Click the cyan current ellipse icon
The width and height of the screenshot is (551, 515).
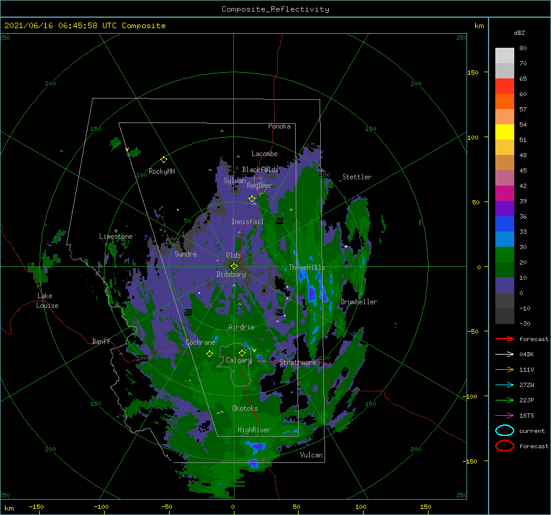pyautogui.click(x=504, y=430)
